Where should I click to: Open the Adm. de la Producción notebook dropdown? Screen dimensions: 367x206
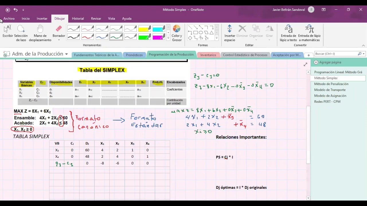pyautogui.click(x=67, y=54)
